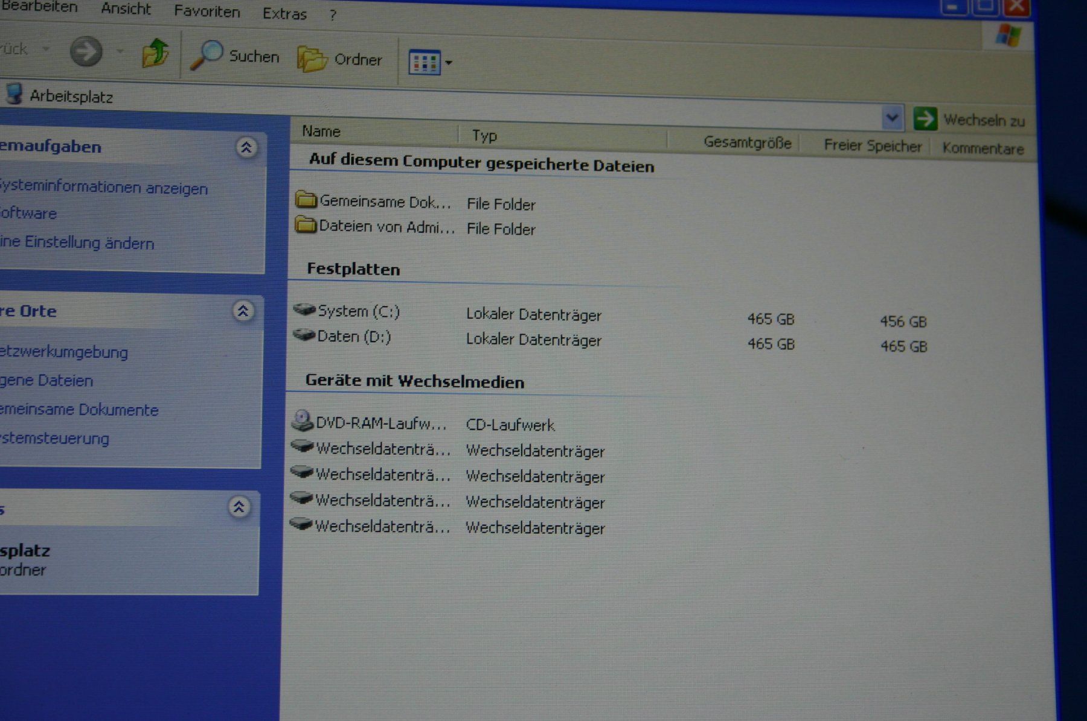Open Gemeinsame Dokumente sidebar link
This screenshot has height=721, width=1087.
(79, 410)
